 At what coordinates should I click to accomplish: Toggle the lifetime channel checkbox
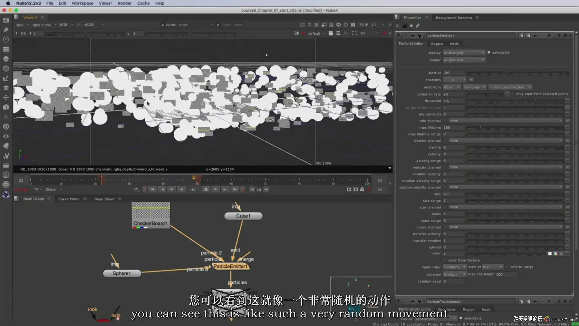(445, 141)
